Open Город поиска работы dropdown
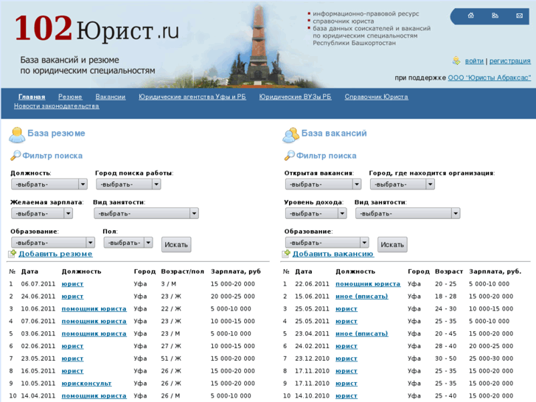Viewport: 536px width, 402px height. [128, 184]
